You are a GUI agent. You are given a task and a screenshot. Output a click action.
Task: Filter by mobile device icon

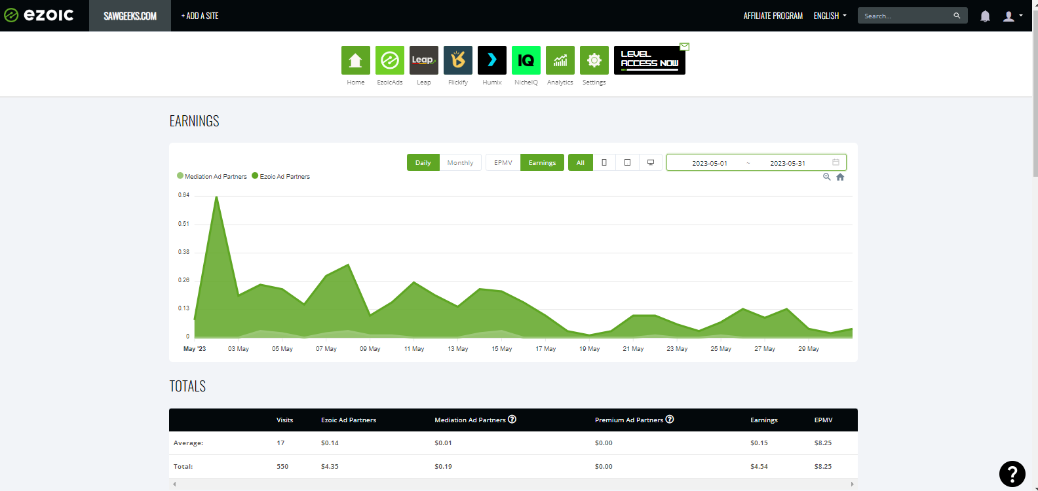pos(604,162)
